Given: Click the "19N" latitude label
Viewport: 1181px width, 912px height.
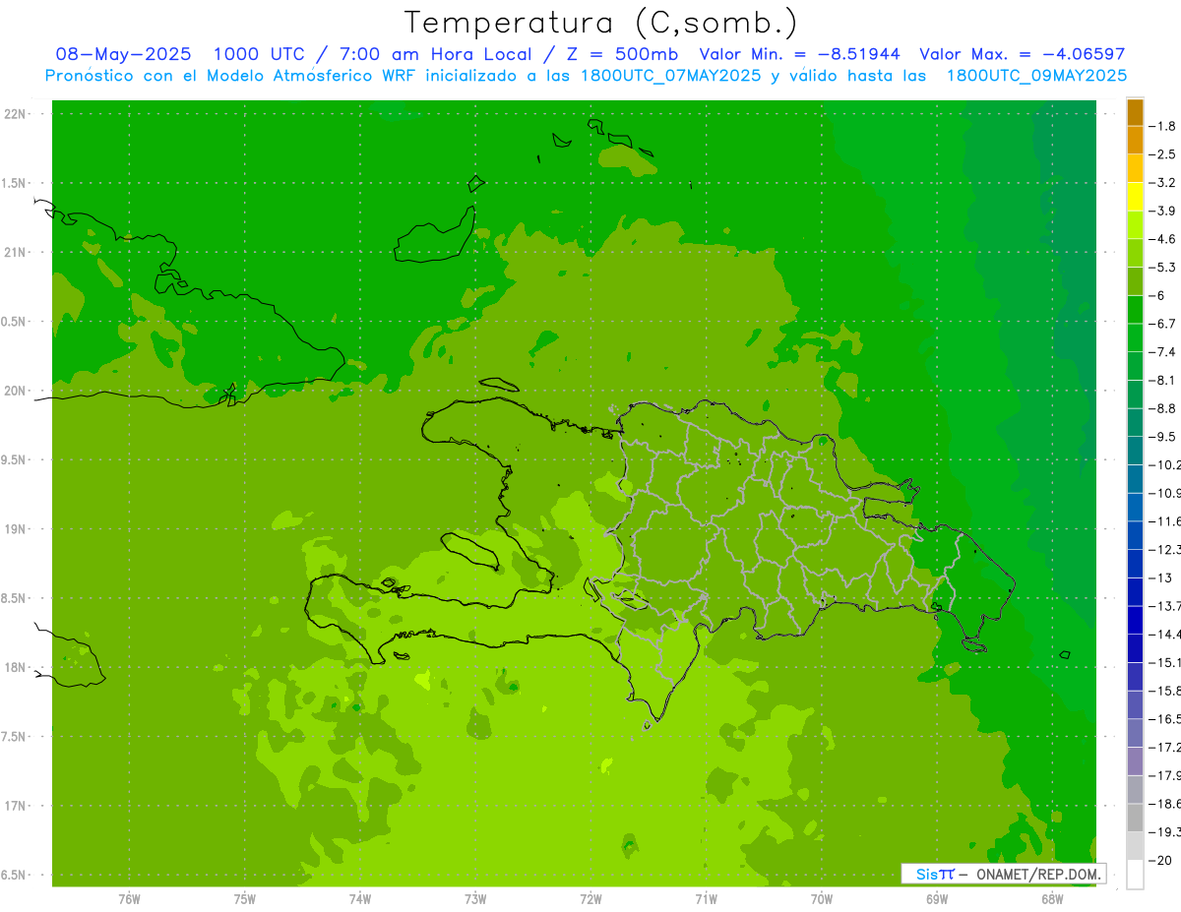Looking at the screenshot, I should point(15,529).
